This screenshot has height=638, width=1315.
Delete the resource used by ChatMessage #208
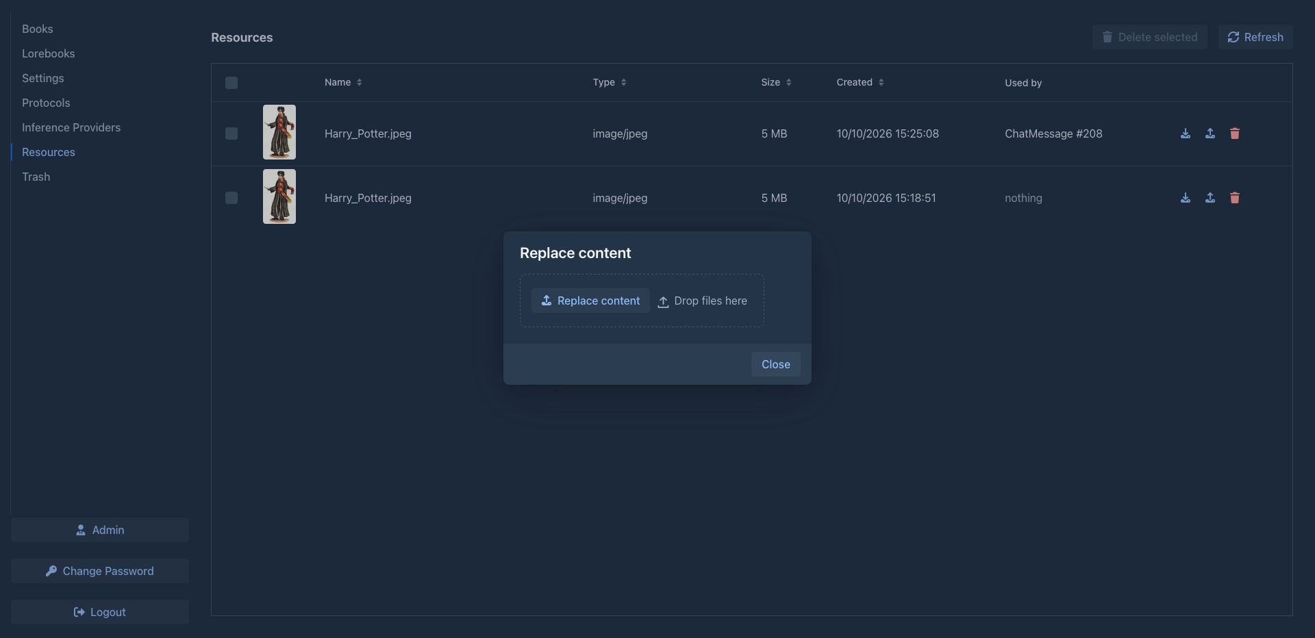pyautogui.click(x=1235, y=133)
